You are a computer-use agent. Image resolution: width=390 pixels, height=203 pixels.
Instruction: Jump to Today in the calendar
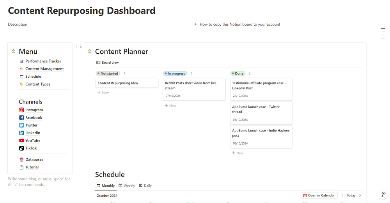(351, 196)
